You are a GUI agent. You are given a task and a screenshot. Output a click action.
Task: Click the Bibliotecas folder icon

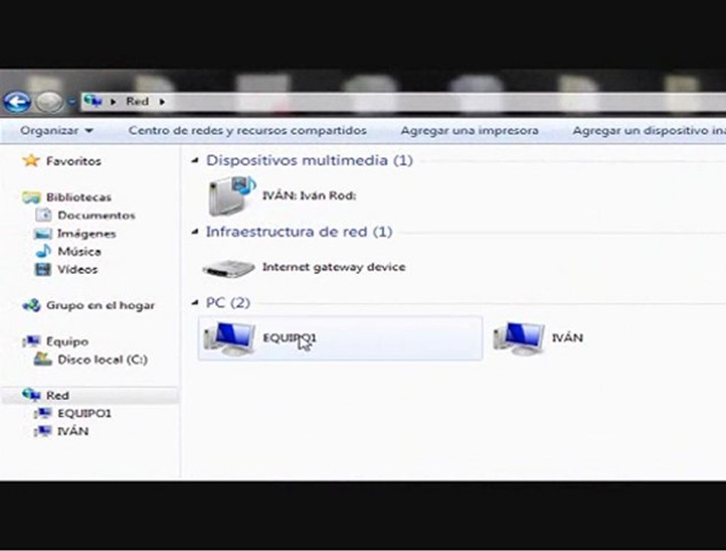(x=31, y=197)
